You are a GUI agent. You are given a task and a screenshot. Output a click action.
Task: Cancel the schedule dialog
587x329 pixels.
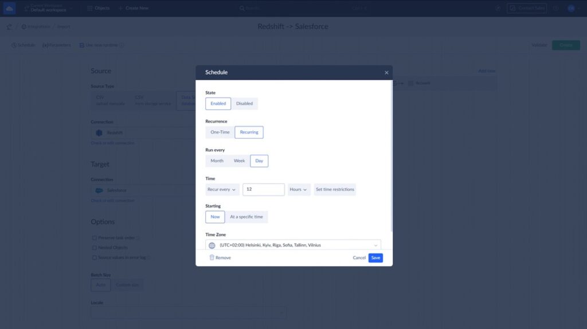(x=359, y=258)
